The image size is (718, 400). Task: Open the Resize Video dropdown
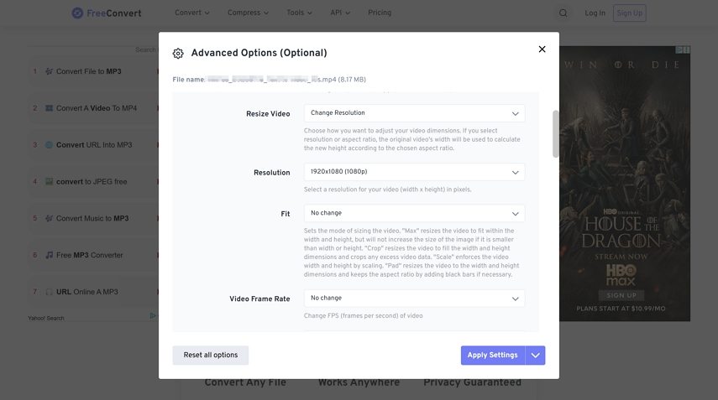pos(414,113)
